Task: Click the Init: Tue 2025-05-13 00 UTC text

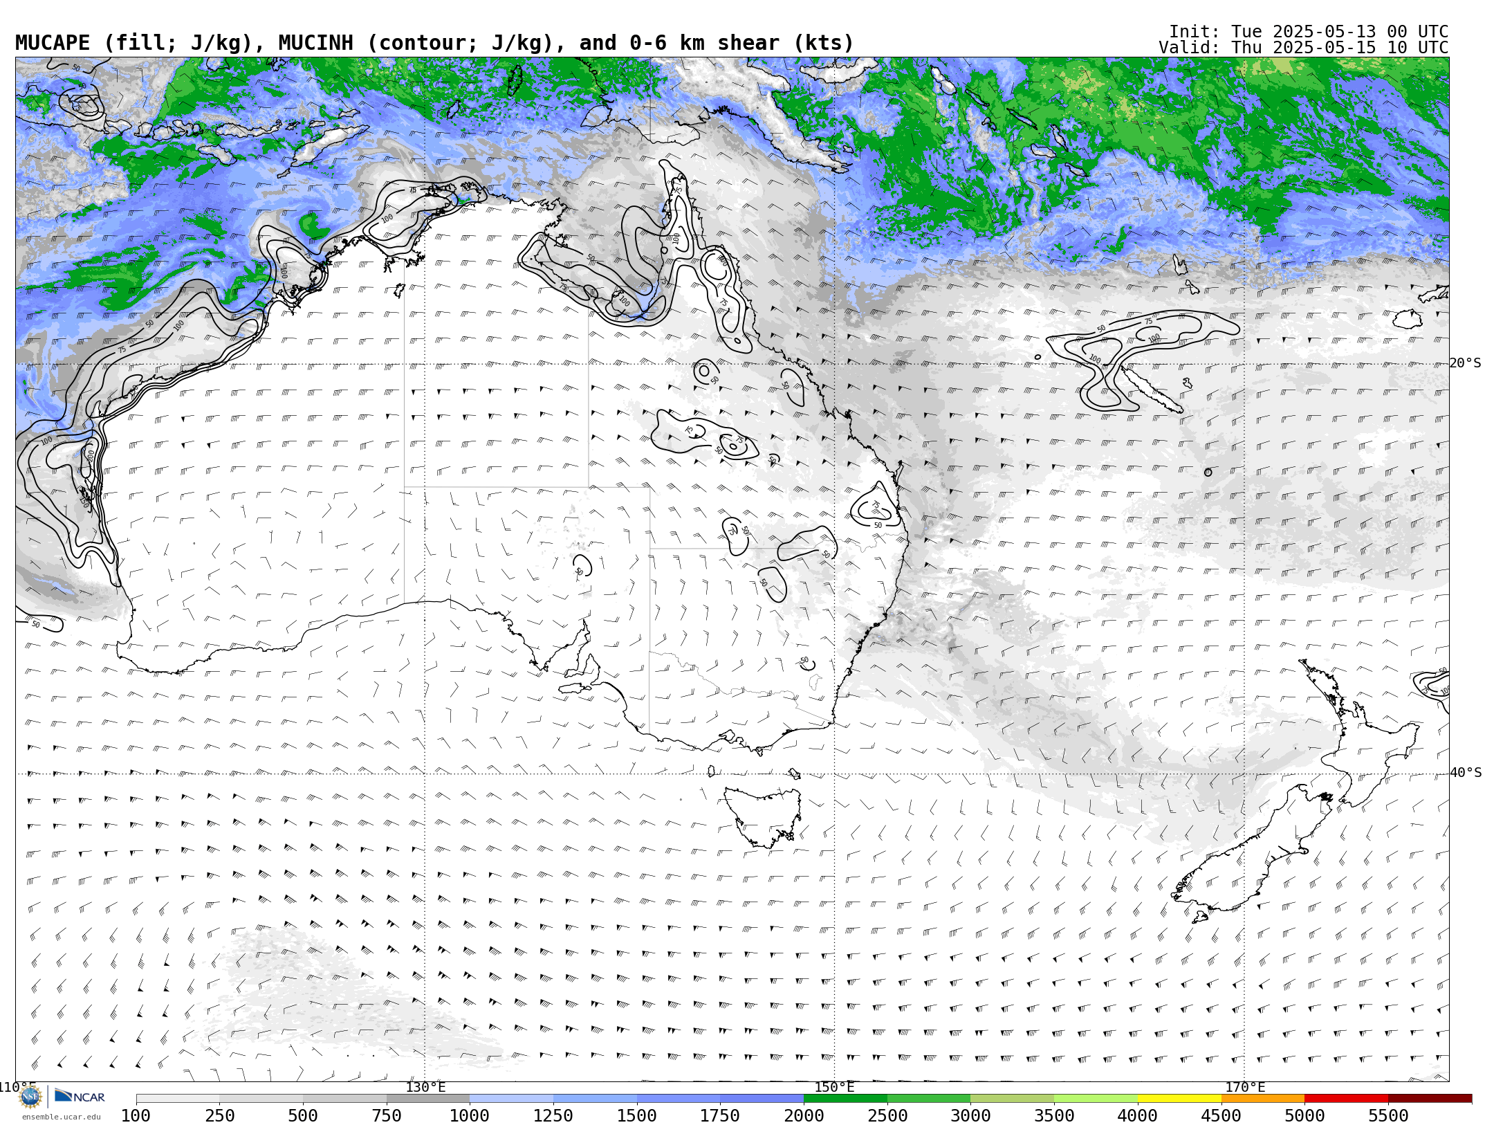Action: (1309, 32)
